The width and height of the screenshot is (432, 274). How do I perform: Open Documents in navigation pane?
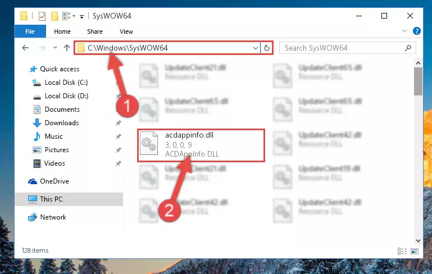(62, 109)
